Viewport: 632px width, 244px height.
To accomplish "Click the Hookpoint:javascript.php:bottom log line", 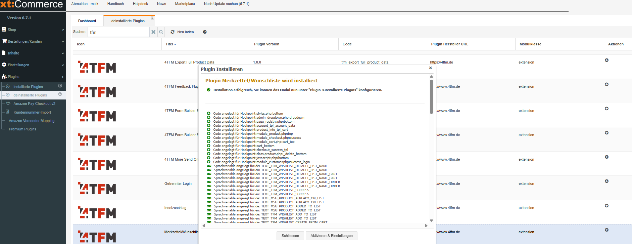I will click(x=251, y=158).
